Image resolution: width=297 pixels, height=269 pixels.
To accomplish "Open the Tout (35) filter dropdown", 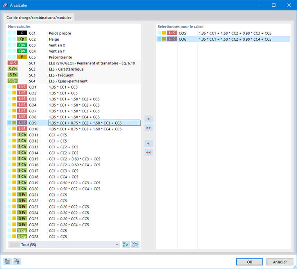I will point(64,244).
